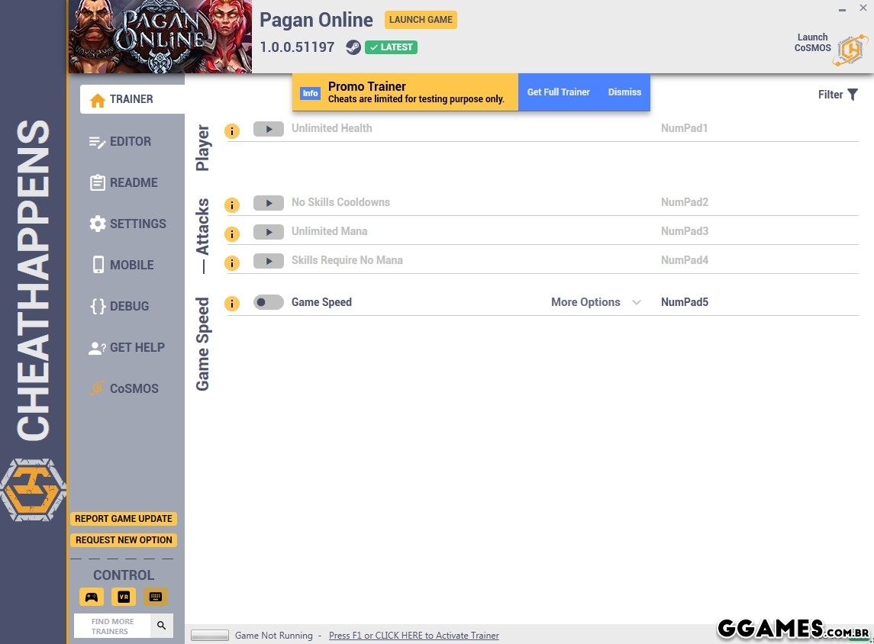Collapse the Player category section

click(x=202, y=148)
